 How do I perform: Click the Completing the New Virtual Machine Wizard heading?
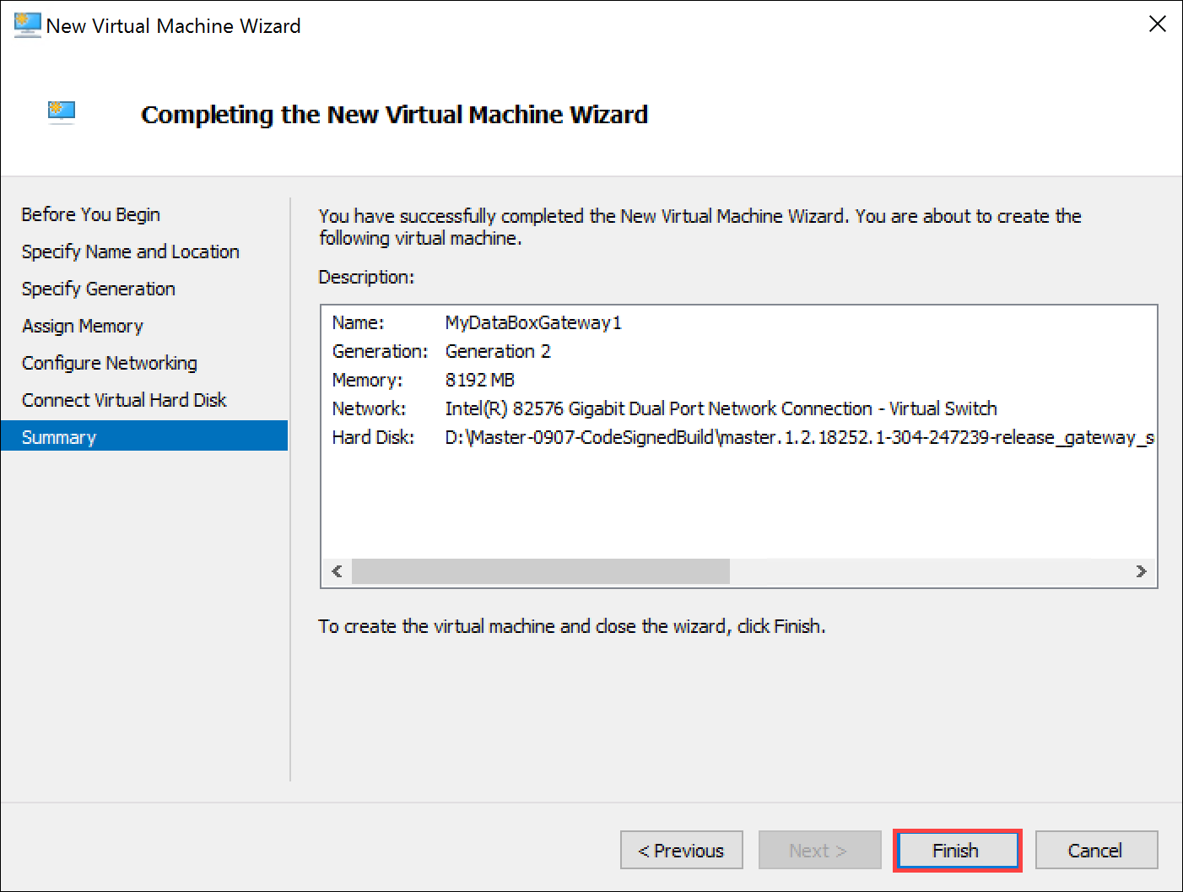tap(394, 114)
